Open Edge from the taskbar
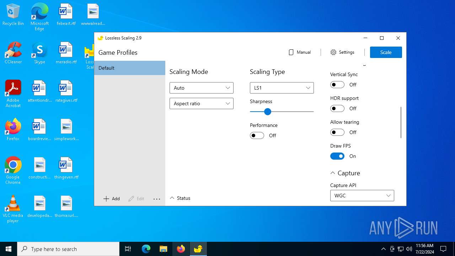This screenshot has height=256, width=455. coord(146,249)
